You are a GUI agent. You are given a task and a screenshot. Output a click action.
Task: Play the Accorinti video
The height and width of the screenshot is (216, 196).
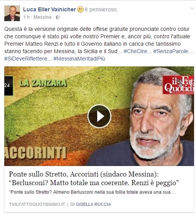[x=99, y=116]
